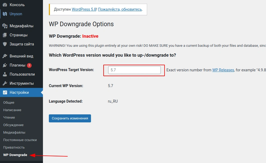Click the Language Detected label
Viewport: 266px width, 163px height.
click(66, 101)
